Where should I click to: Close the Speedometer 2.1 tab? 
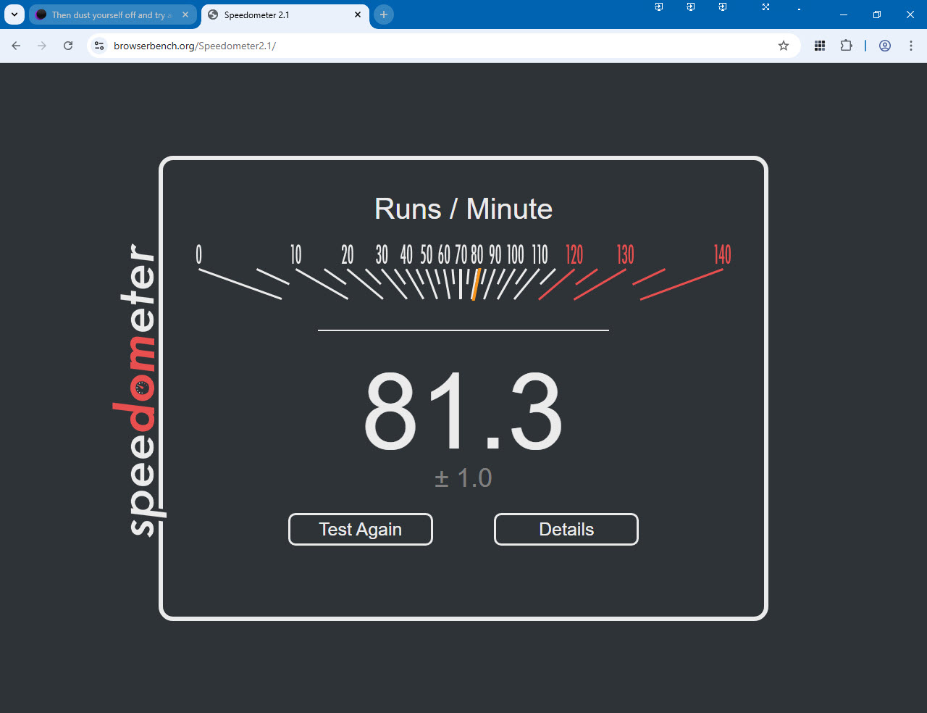[358, 14]
